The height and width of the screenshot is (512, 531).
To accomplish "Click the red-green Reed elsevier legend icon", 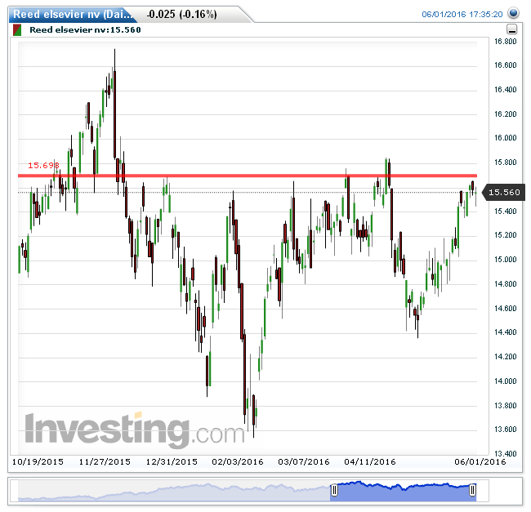I will pyautogui.click(x=17, y=29).
